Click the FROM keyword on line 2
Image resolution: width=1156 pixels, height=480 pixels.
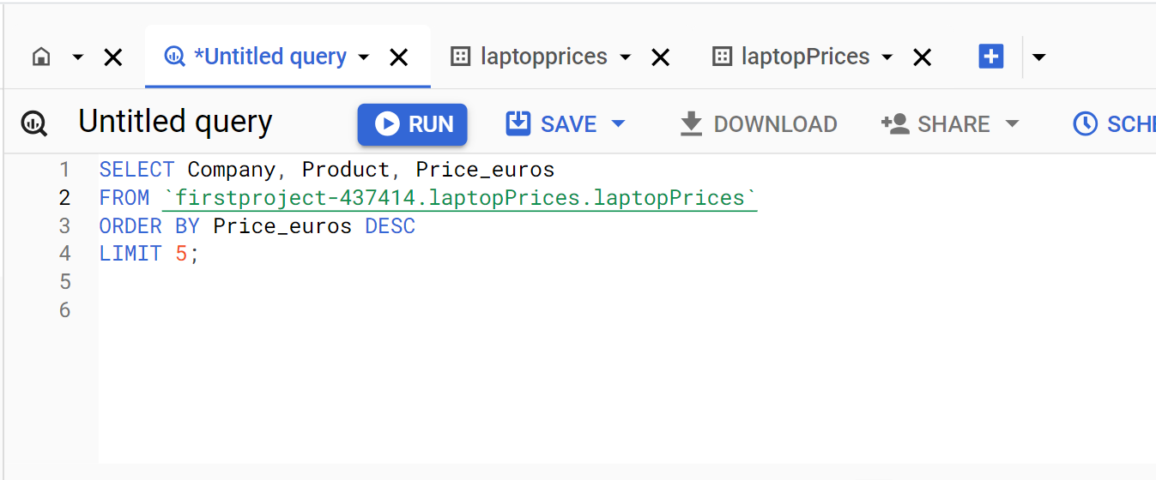pos(124,198)
